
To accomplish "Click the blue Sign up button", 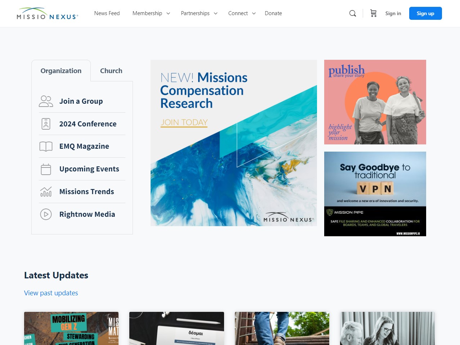I will tap(425, 13).
